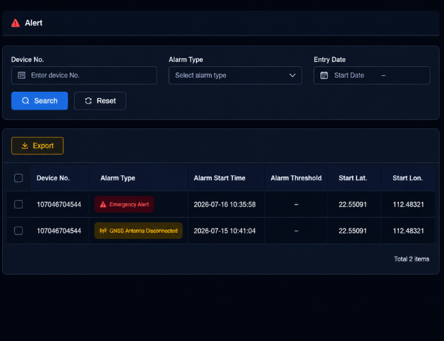Click the refresh icon in Reset button
This screenshot has width=444, height=341.
(88, 101)
